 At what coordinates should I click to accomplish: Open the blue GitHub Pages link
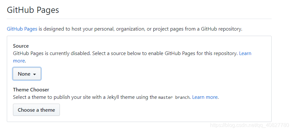tap(22, 29)
